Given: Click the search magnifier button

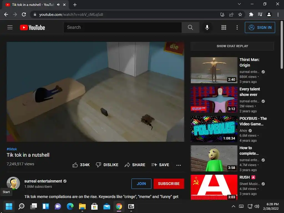Looking at the screenshot, I should click(x=190, y=27).
